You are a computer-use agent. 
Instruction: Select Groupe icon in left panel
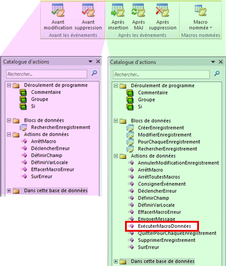23,99
